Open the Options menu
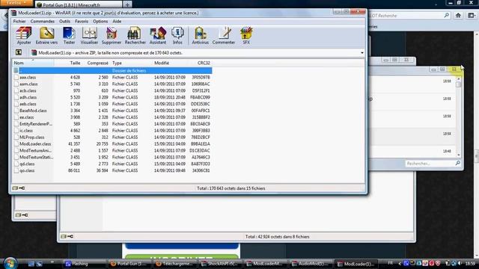479x269 pixels. pos(100,22)
